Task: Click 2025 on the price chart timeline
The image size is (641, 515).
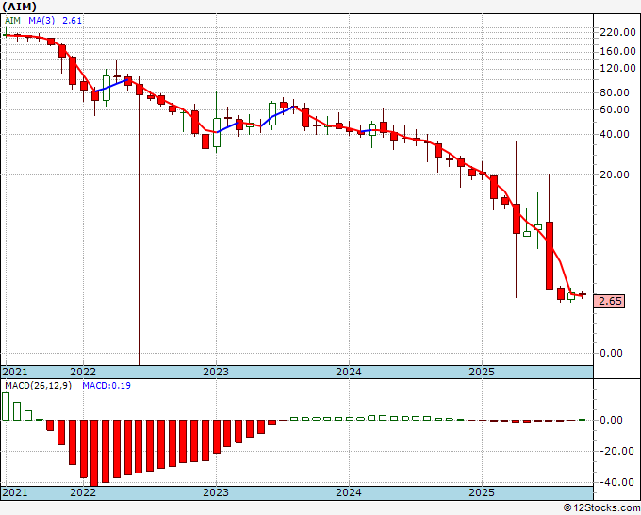Action: click(x=482, y=372)
